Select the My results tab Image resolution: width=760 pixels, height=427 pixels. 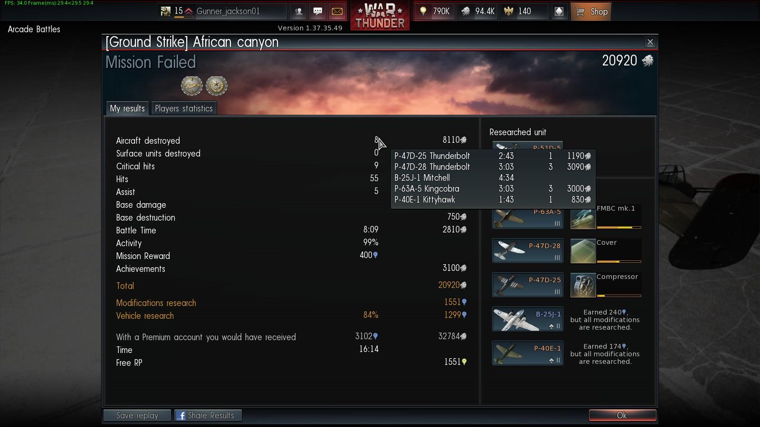pyautogui.click(x=127, y=108)
